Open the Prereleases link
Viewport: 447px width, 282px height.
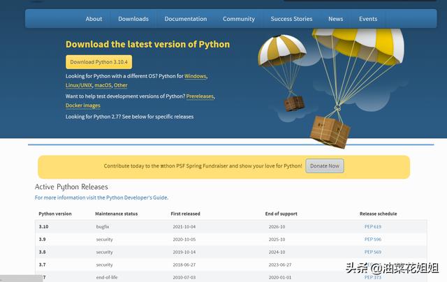click(200, 96)
